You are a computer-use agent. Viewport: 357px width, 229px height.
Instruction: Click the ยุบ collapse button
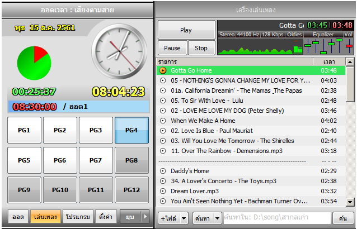coord(130,217)
